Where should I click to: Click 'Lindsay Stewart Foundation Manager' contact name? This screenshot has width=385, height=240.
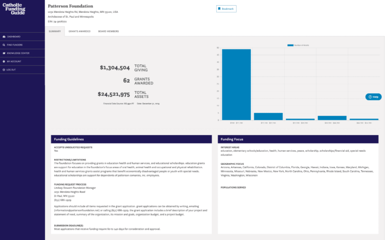click(x=75, y=188)
